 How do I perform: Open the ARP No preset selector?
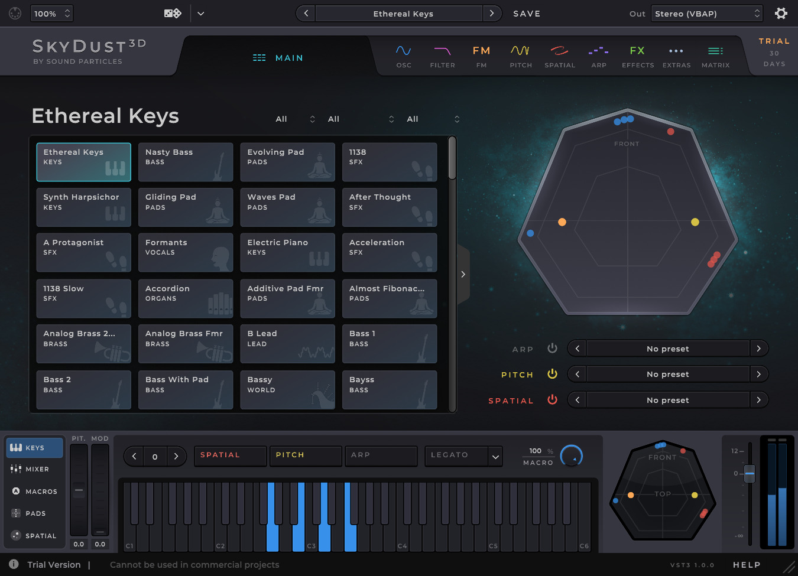coord(668,349)
